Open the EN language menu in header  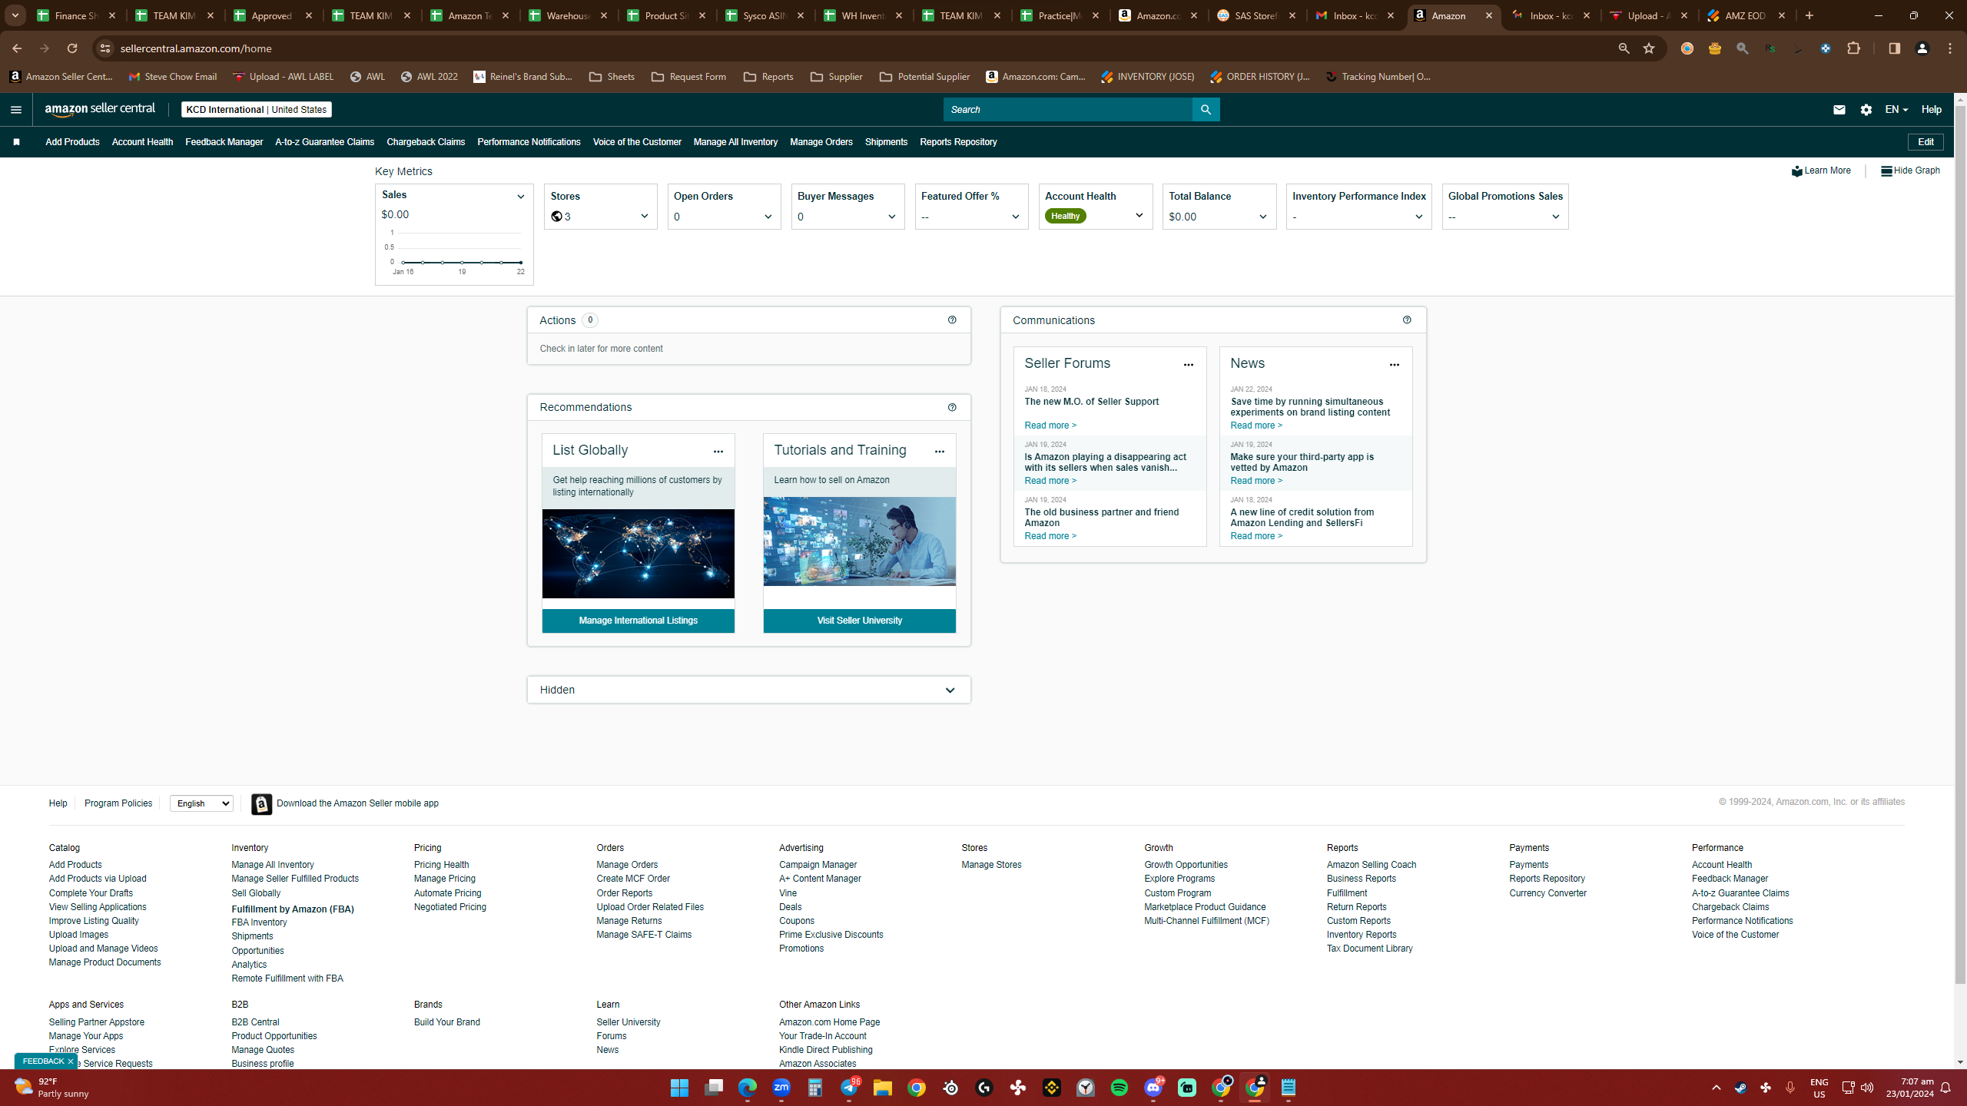1896,110
